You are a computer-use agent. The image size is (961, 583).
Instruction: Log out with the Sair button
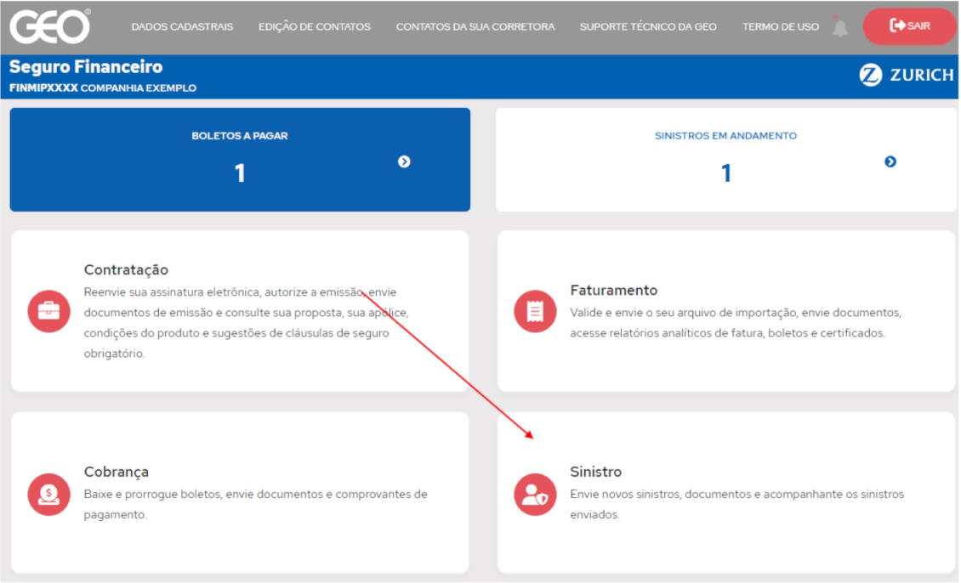[909, 25]
